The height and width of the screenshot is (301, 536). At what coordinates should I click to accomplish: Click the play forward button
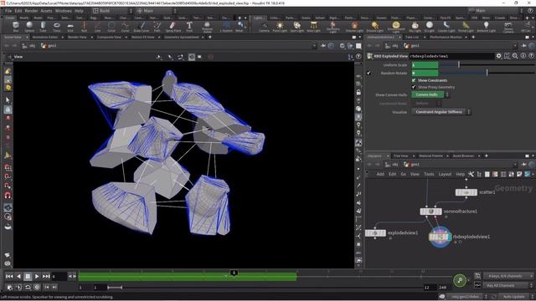click(x=37, y=276)
